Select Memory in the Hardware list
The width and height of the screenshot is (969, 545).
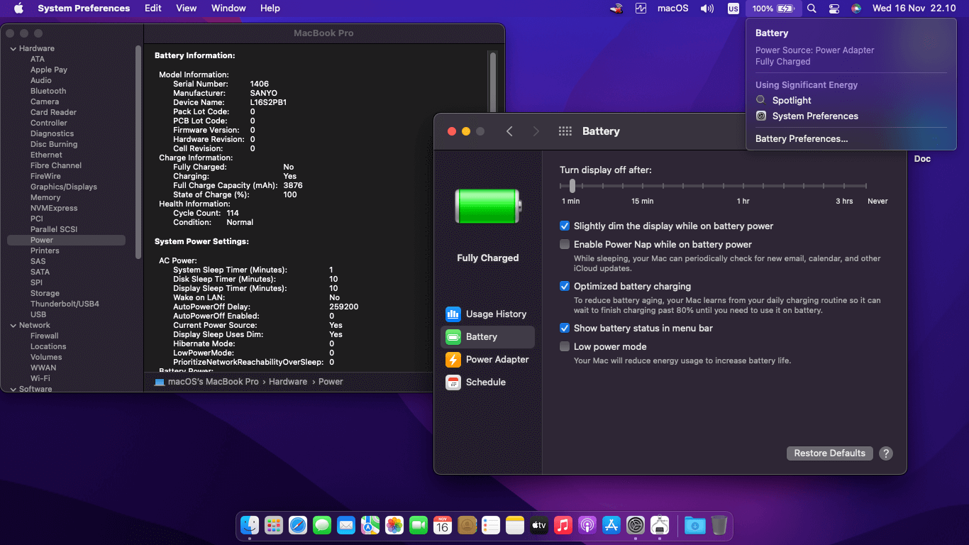click(45, 198)
